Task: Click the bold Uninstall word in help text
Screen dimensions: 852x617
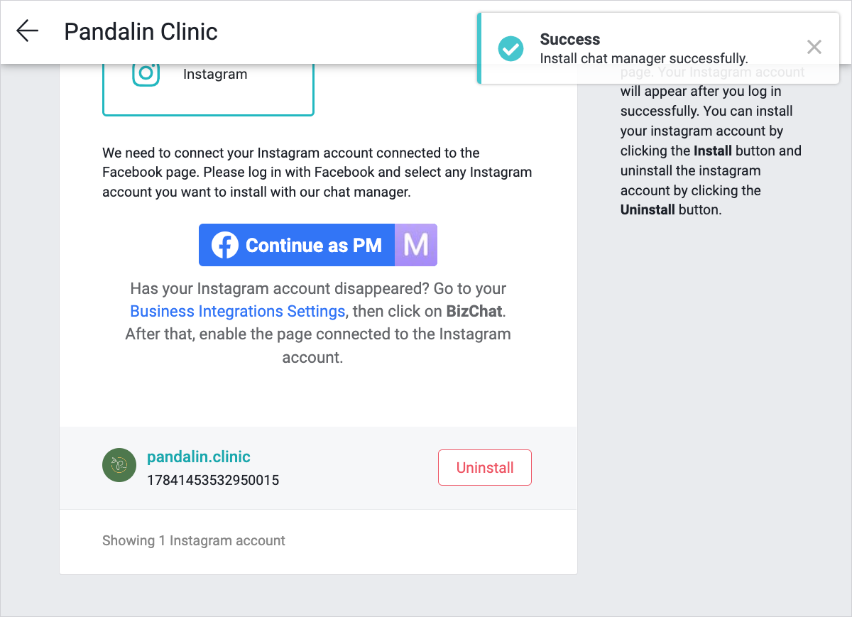Action: (648, 210)
